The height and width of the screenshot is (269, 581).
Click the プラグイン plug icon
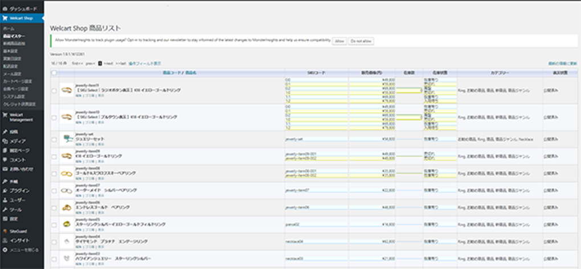click(x=5, y=191)
